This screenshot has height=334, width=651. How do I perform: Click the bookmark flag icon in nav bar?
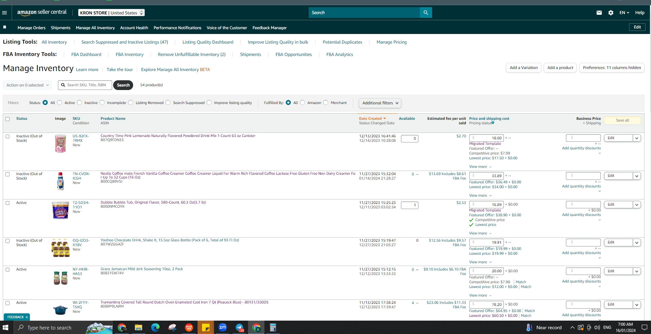pyautogui.click(x=5, y=27)
